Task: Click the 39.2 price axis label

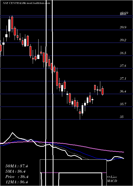Action: (123, 40)
